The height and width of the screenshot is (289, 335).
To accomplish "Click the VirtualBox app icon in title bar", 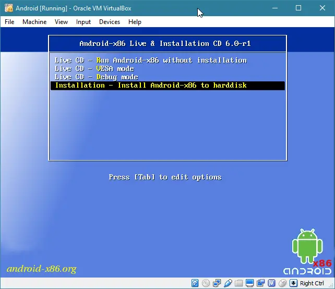I will pos(9,8).
